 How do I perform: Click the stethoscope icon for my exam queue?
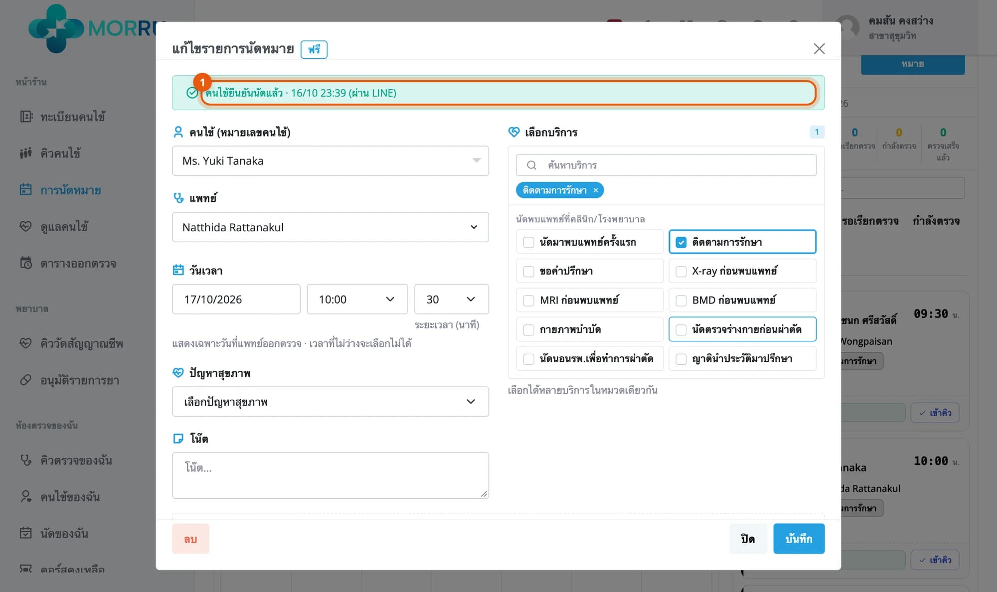point(26,460)
